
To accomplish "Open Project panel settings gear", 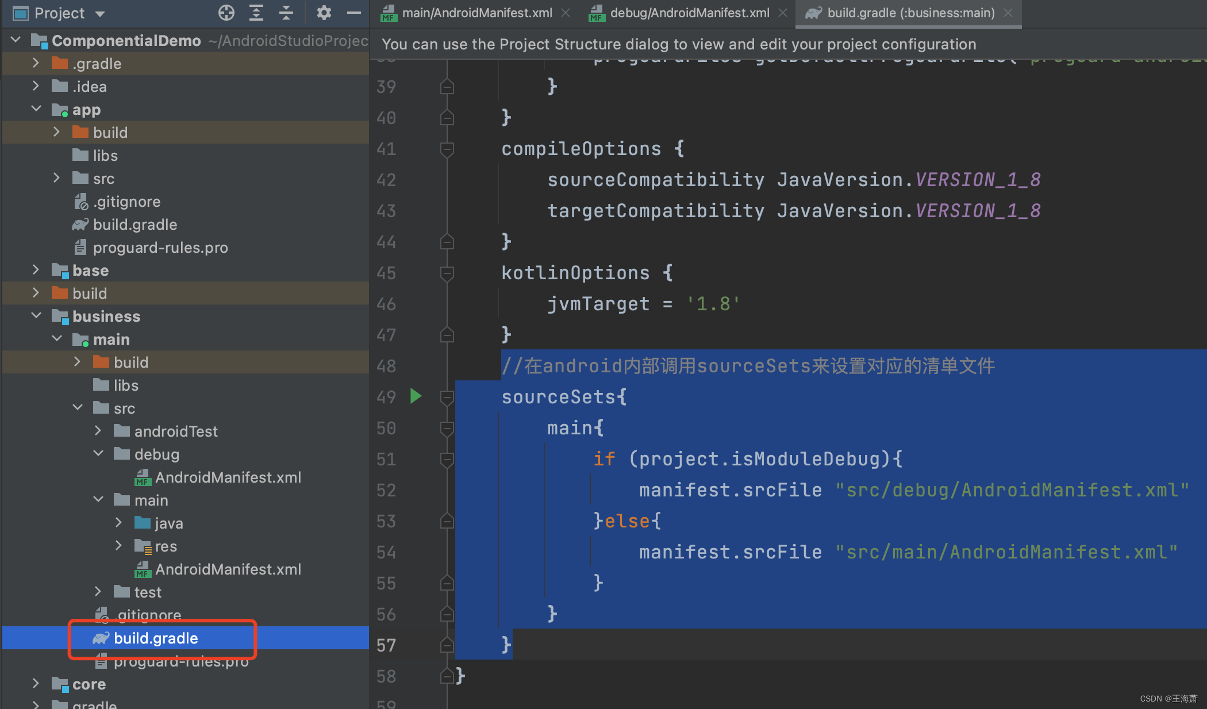I will tap(324, 13).
